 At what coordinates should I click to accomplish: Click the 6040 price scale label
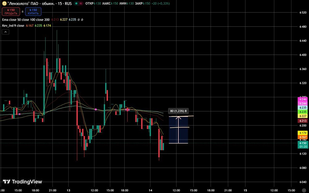tap(303, 182)
